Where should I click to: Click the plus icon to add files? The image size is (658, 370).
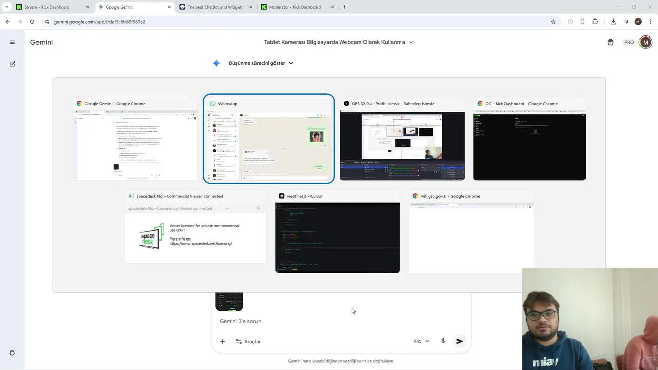point(222,341)
